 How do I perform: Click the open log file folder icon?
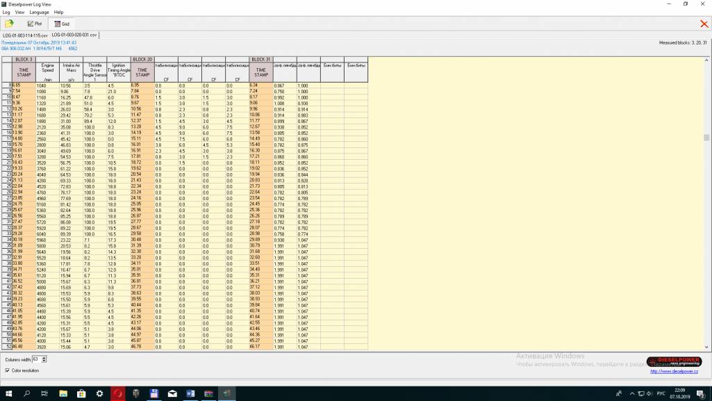tap(10, 23)
